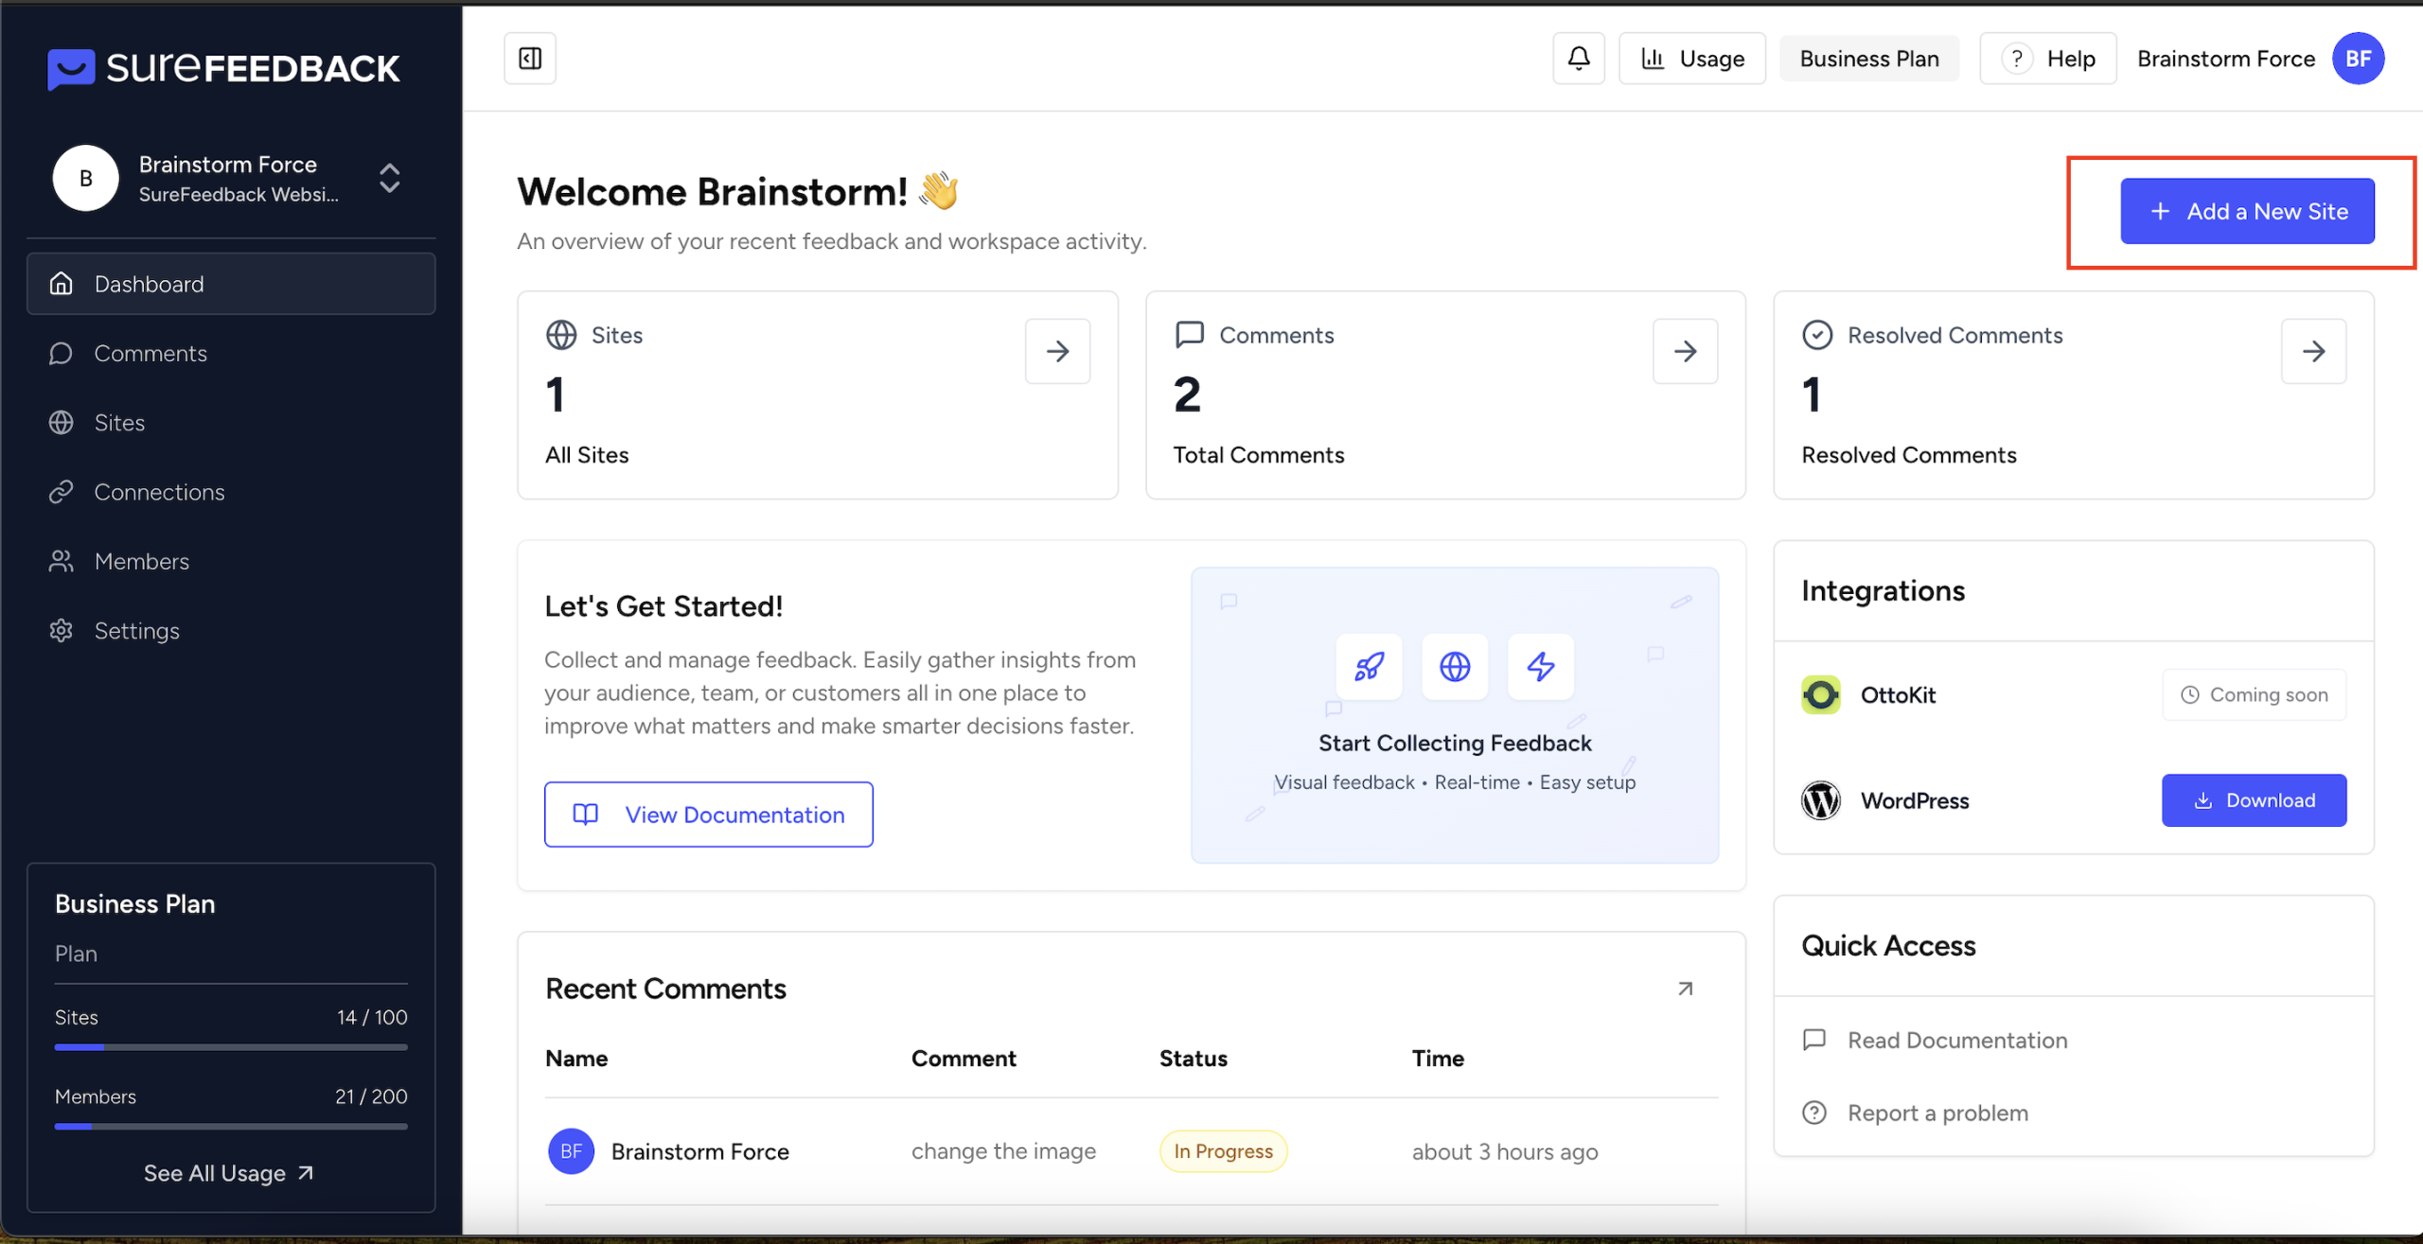Navigate to Members page
The width and height of the screenshot is (2423, 1244).
141,561
